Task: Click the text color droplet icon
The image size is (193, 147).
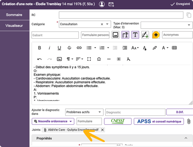Action: tap(145, 48)
